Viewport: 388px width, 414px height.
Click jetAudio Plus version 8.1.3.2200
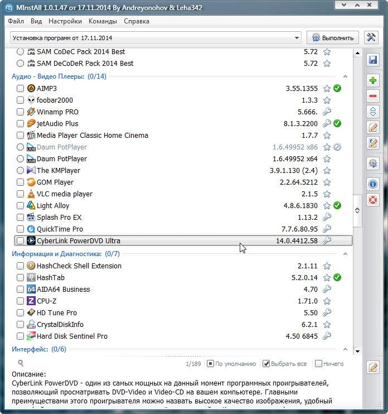point(300,123)
